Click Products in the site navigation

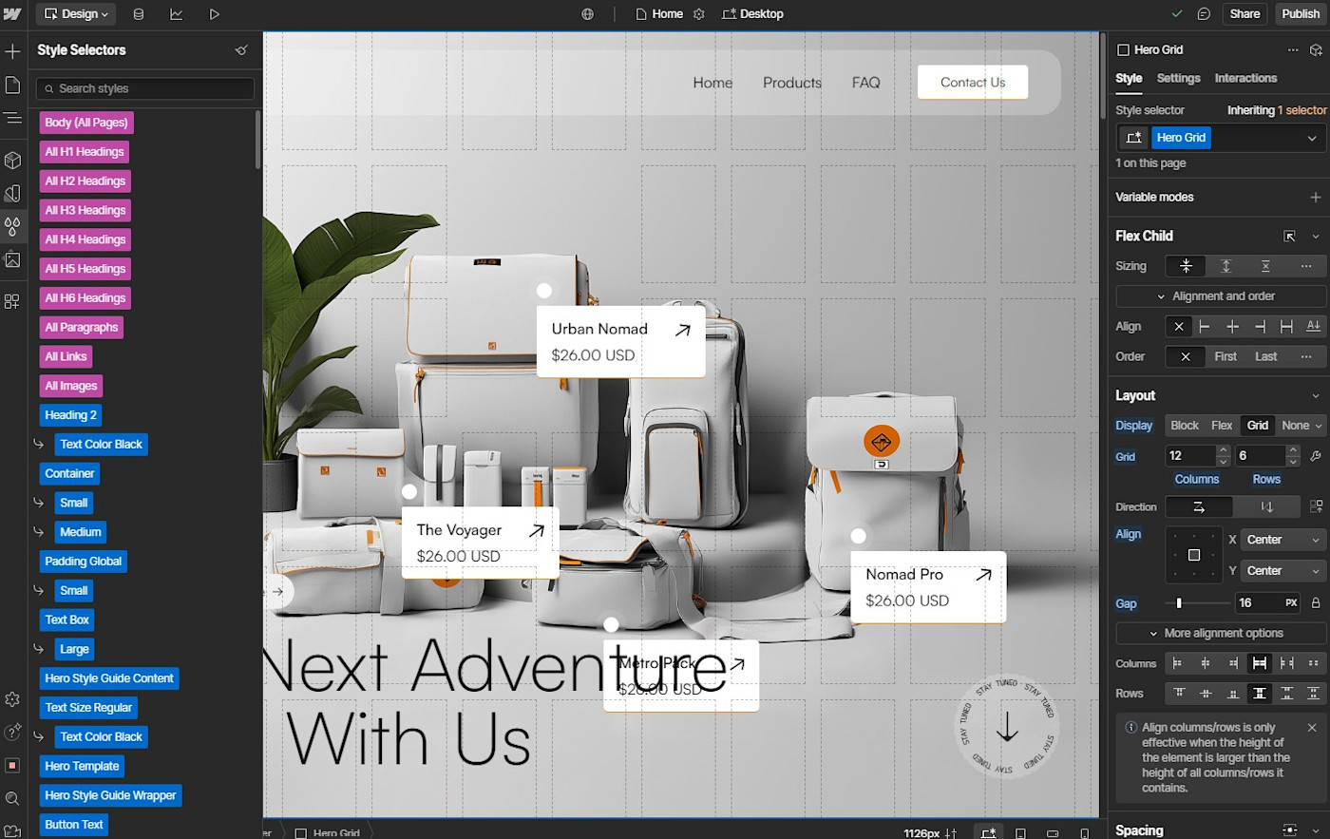coord(792,83)
